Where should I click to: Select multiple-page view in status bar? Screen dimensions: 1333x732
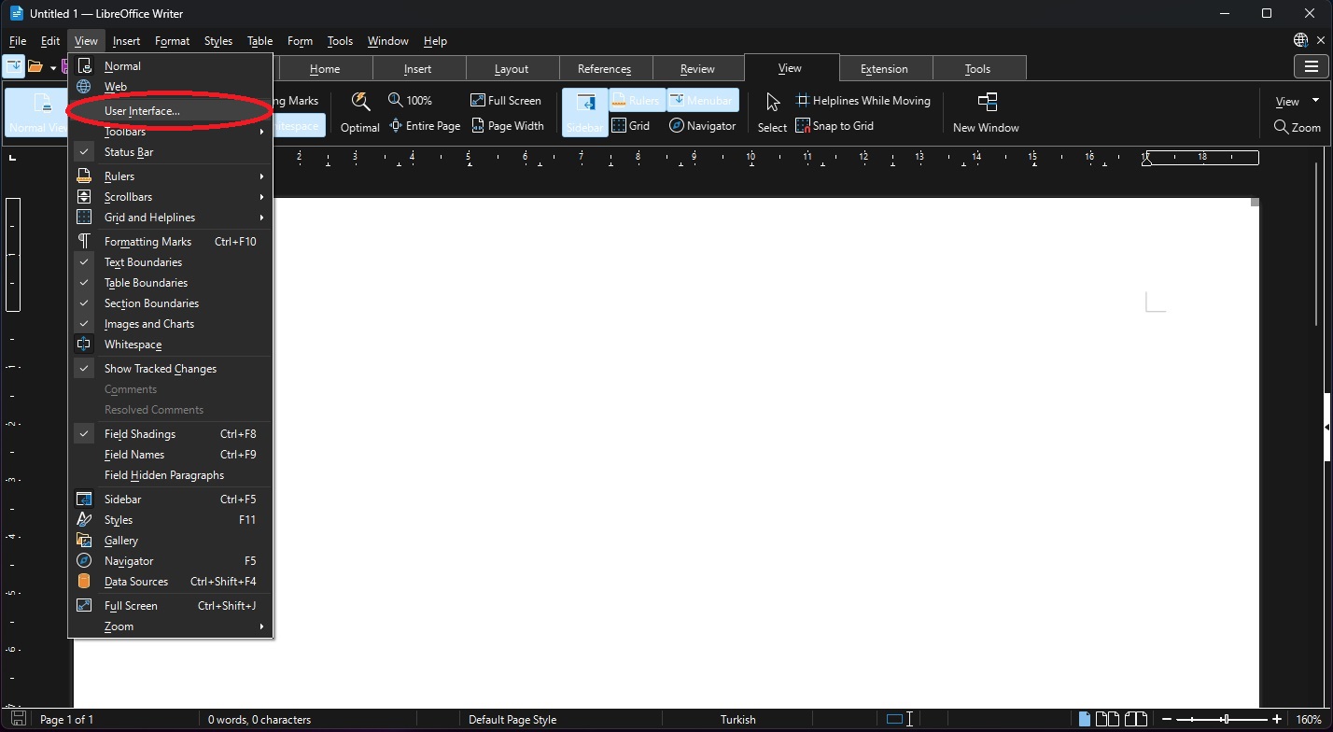pyautogui.click(x=1107, y=719)
